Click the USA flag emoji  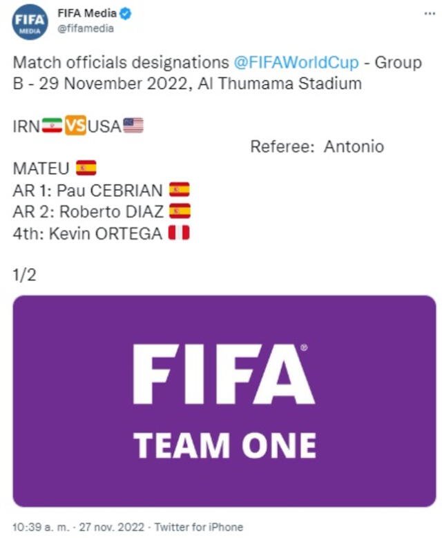tap(133, 126)
